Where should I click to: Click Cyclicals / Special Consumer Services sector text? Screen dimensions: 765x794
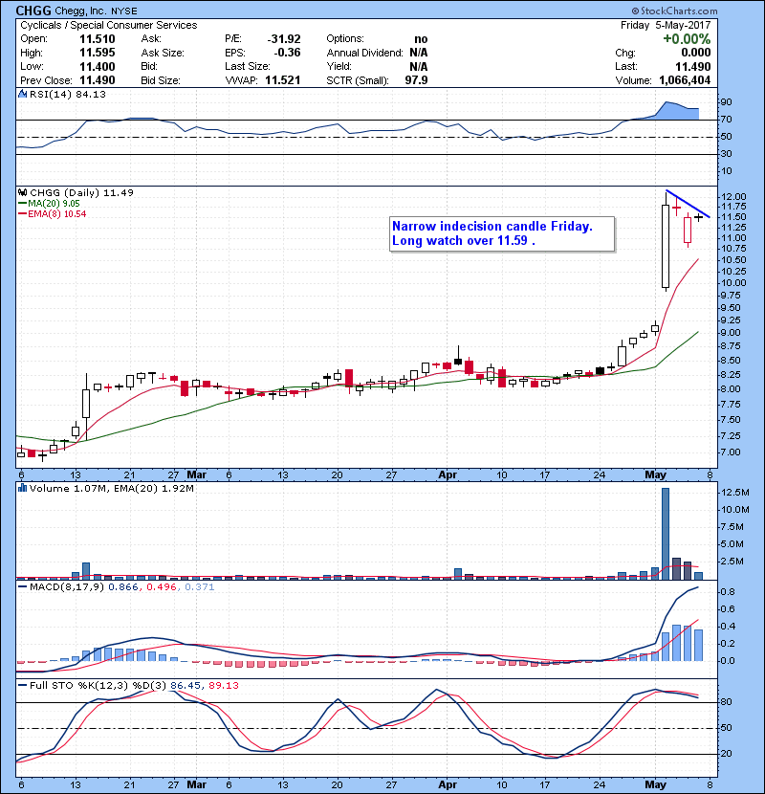(109, 25)
